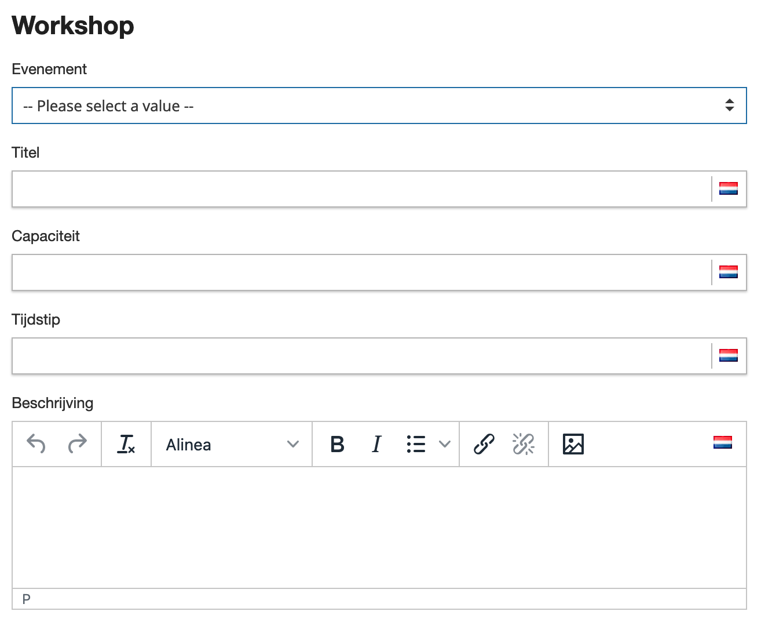Open the Alinea paragraph style dropdown

[231, 444]
